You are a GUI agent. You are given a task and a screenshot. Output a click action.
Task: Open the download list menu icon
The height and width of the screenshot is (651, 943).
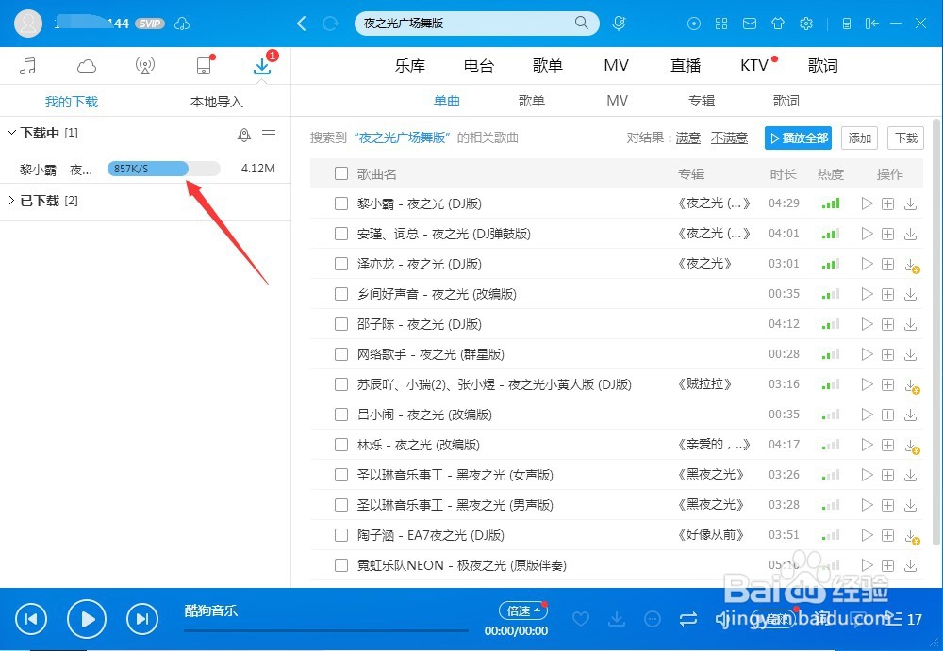point(269,134)
